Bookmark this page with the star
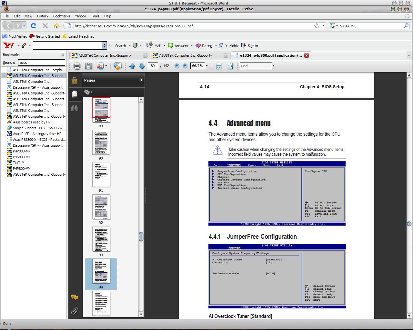 click(317, 26)
